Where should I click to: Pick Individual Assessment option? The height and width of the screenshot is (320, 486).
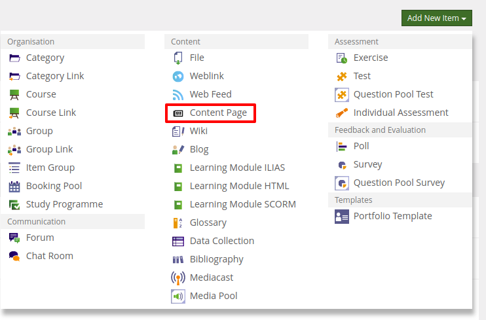400,113
